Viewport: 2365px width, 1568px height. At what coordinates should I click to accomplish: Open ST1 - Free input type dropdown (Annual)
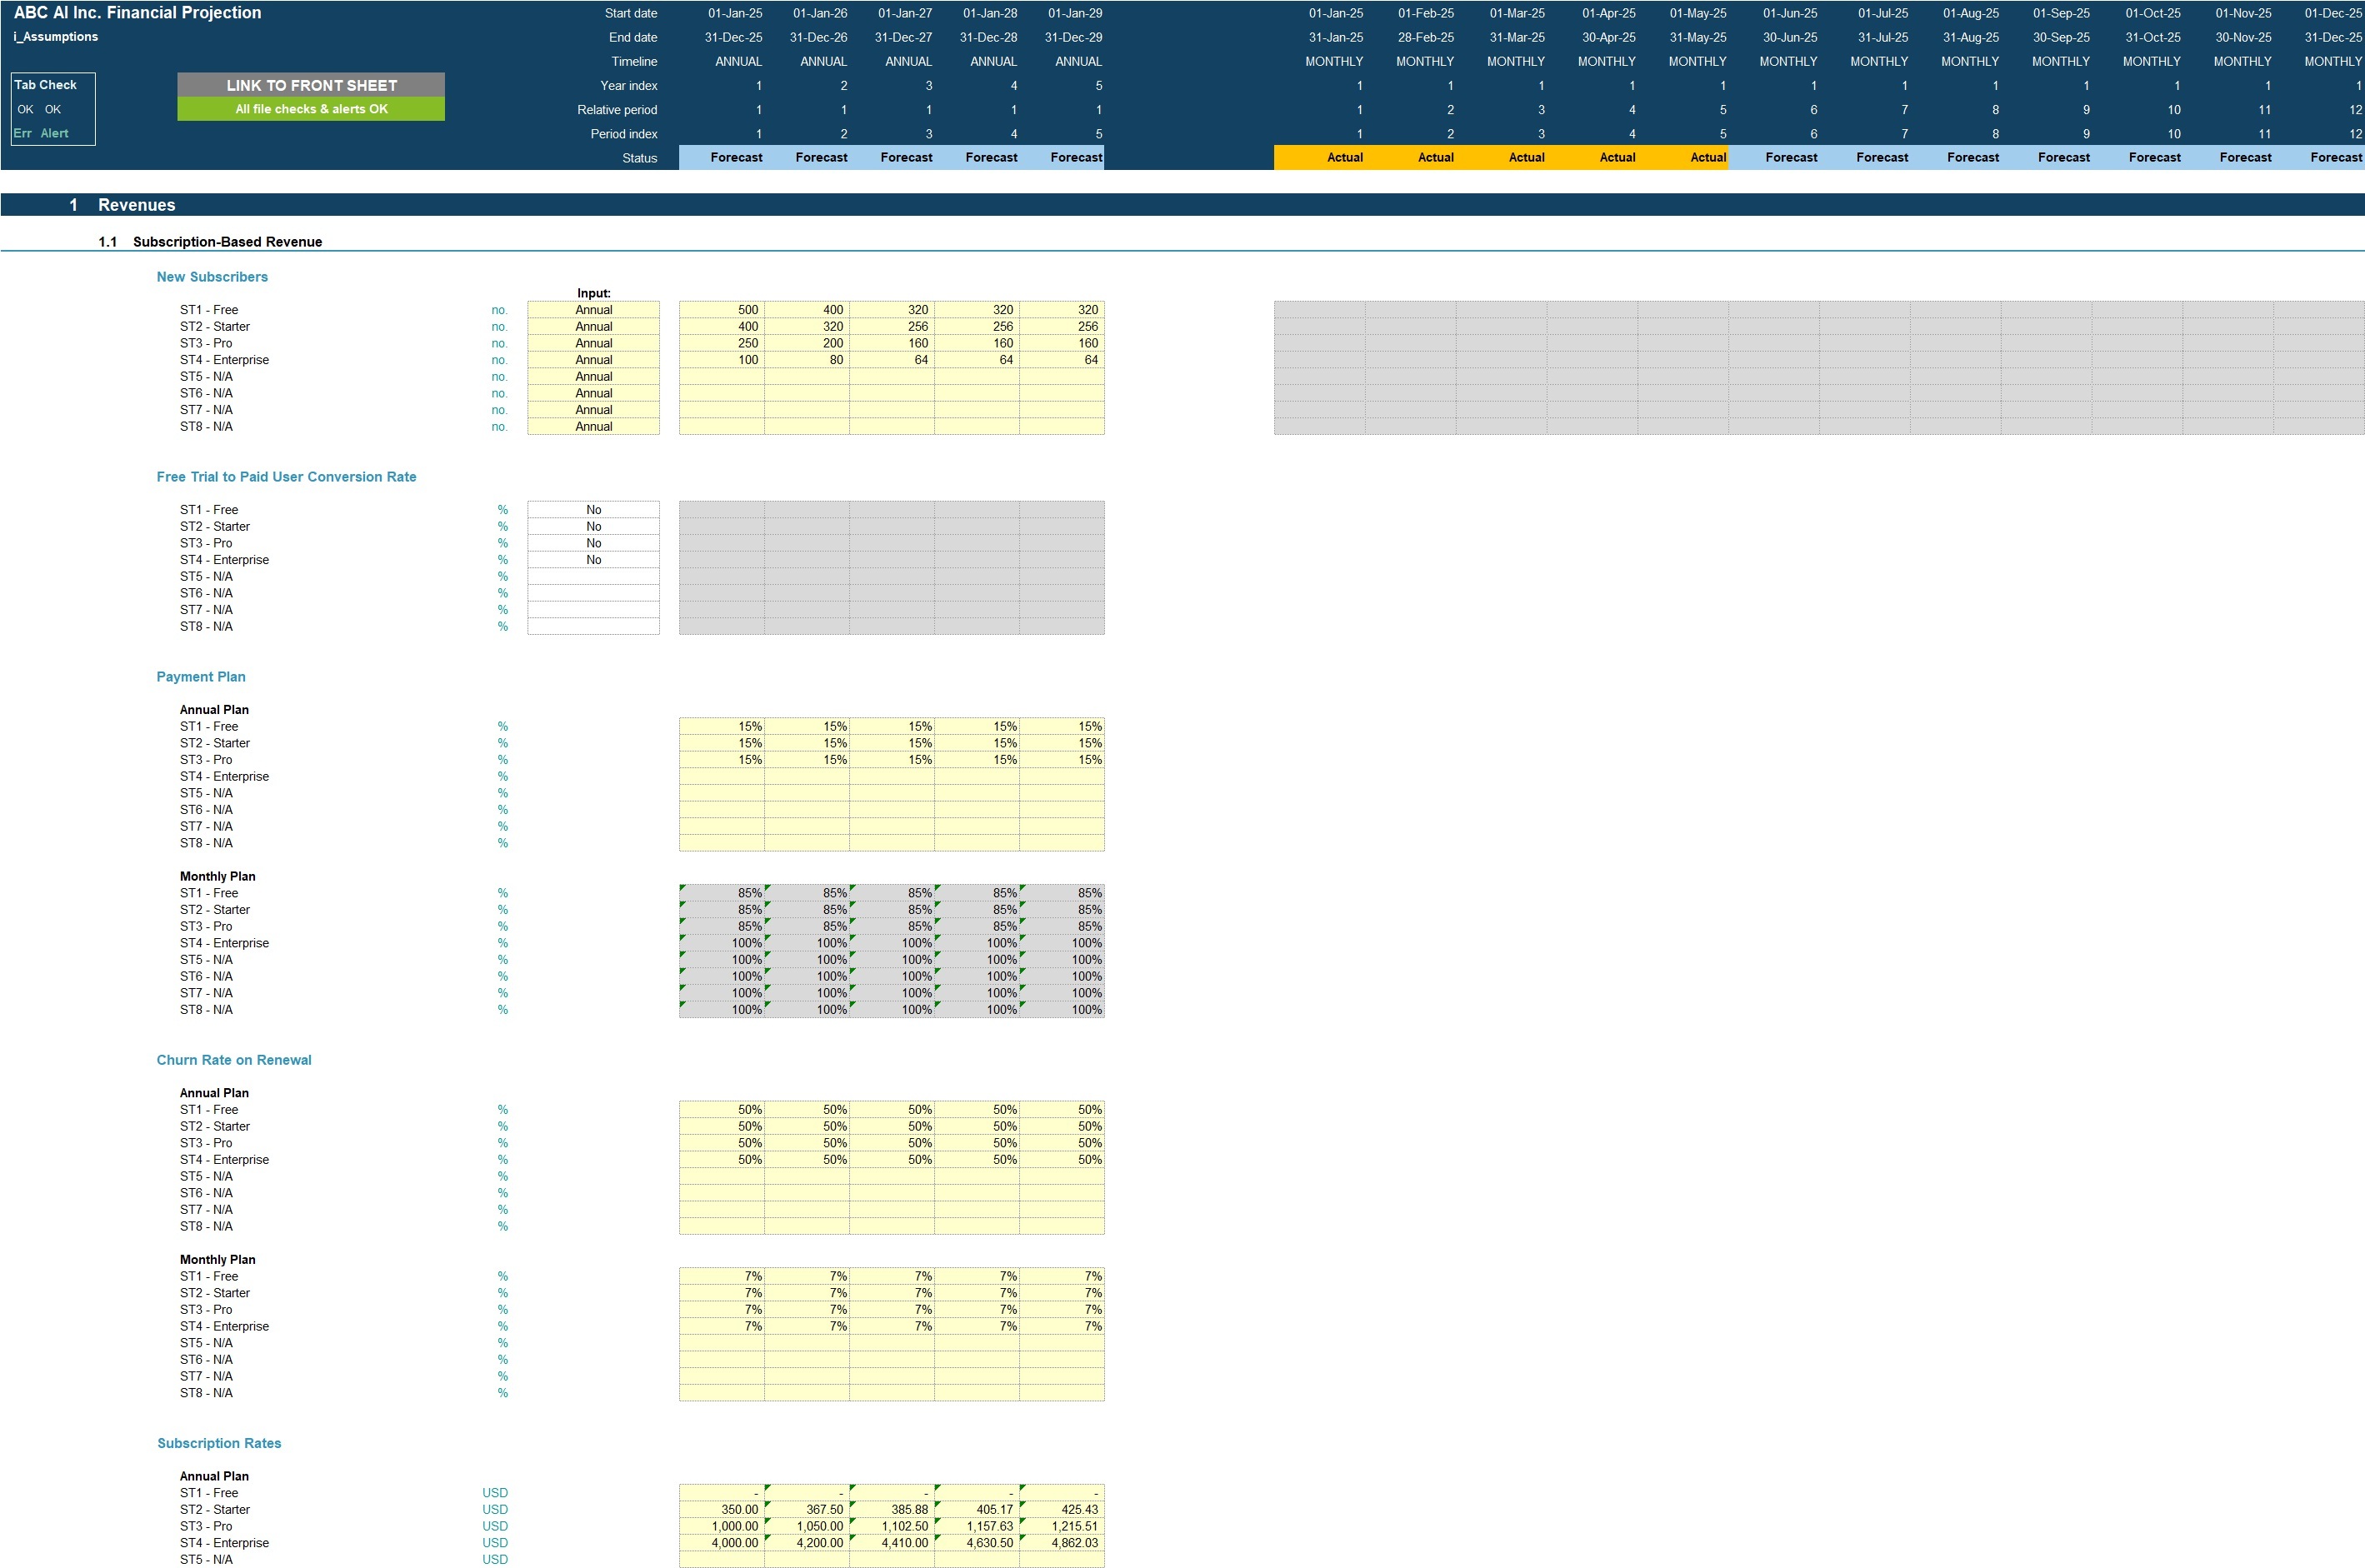pos(593,310)
